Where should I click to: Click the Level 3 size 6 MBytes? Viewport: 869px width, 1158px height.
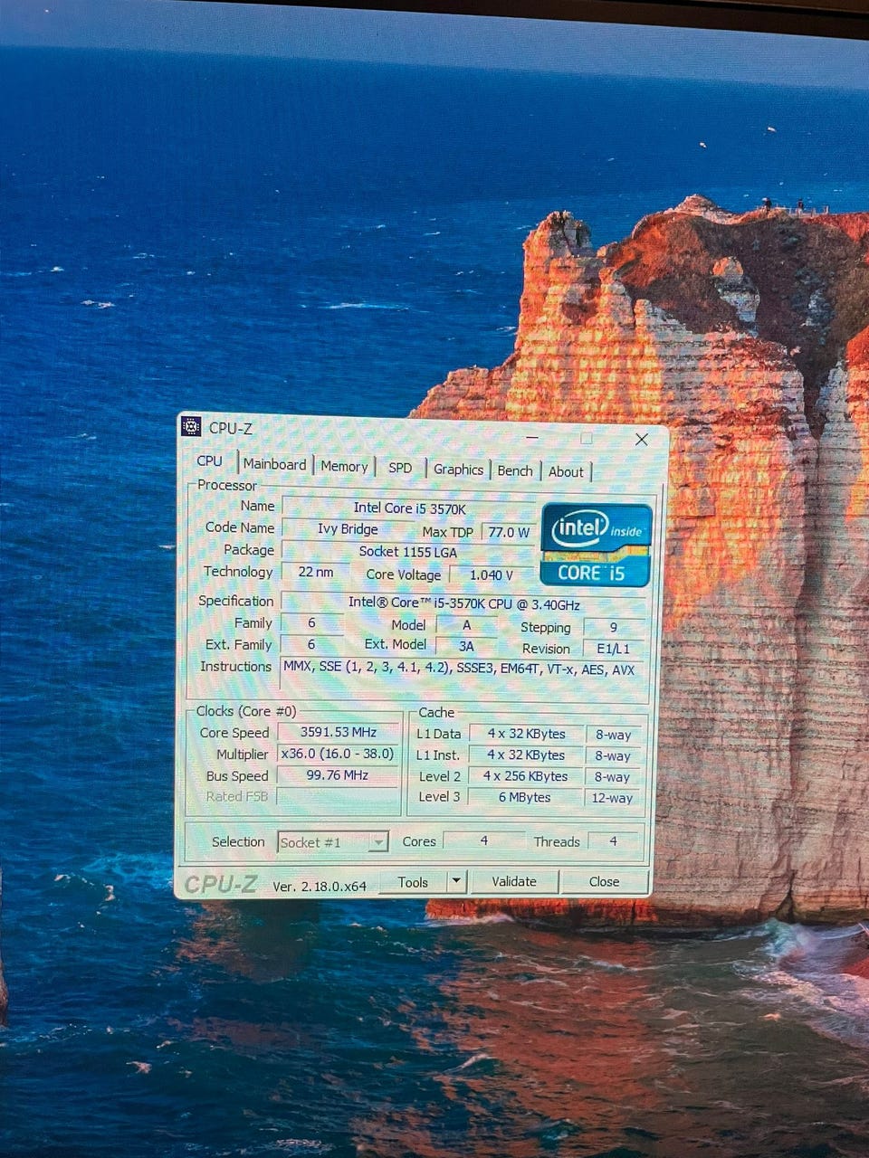pos(526,797)
